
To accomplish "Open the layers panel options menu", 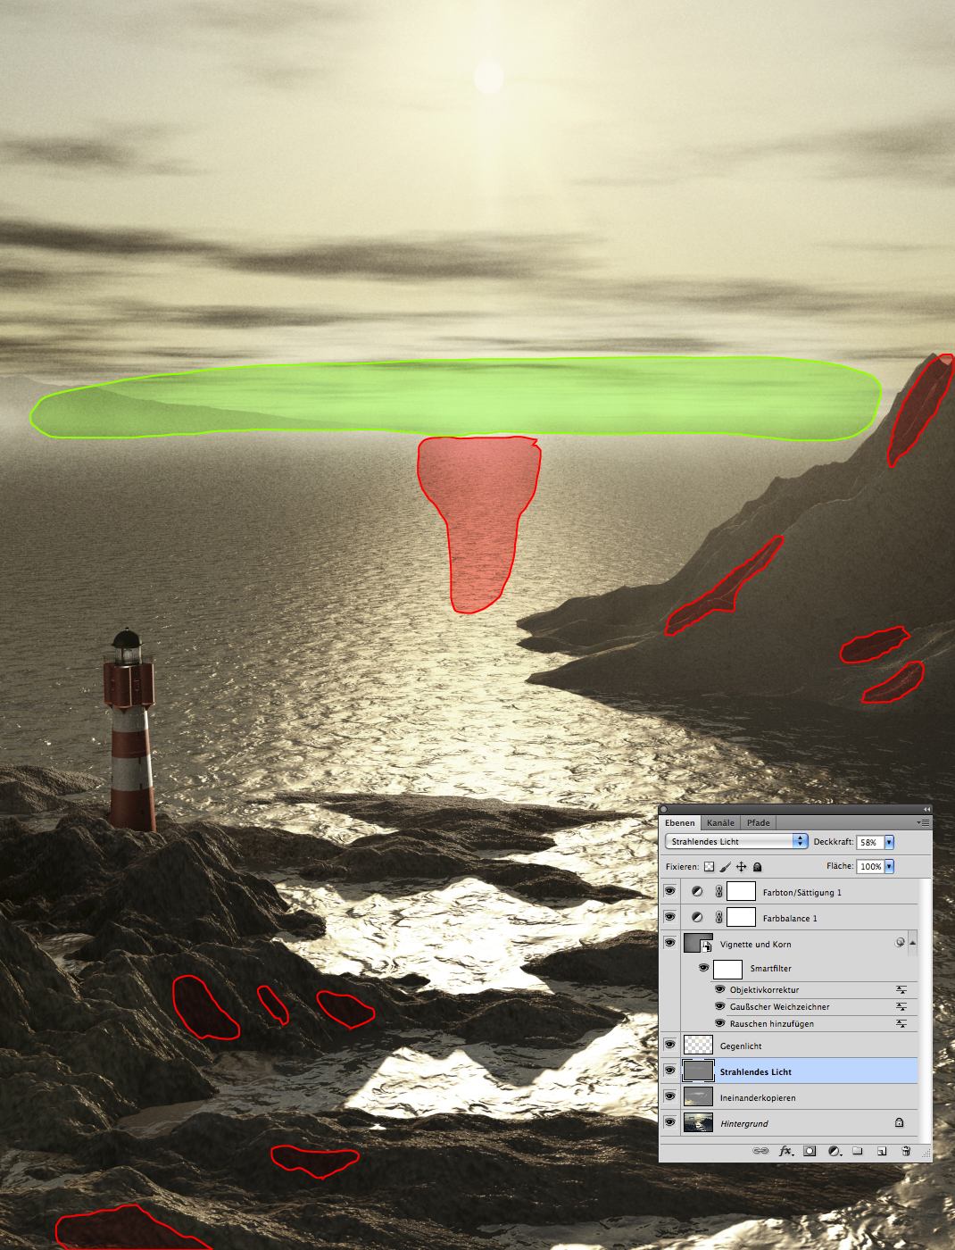I will (x=924, y=822).
